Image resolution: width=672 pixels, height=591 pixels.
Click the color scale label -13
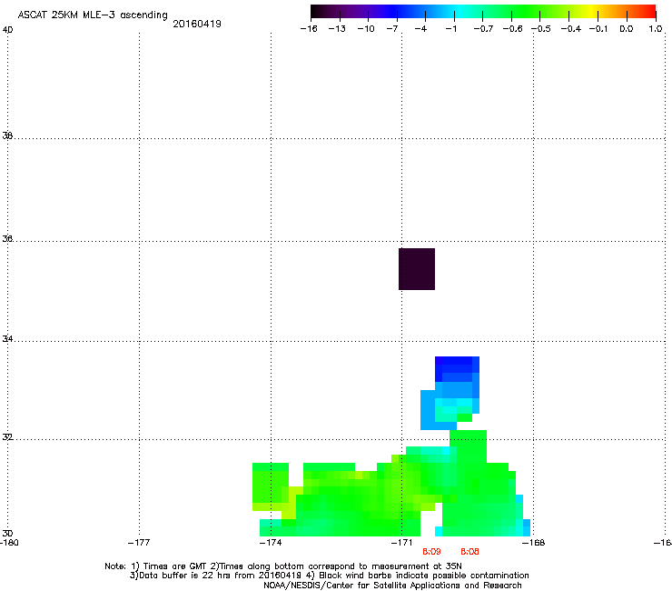[x=337, y=29]
